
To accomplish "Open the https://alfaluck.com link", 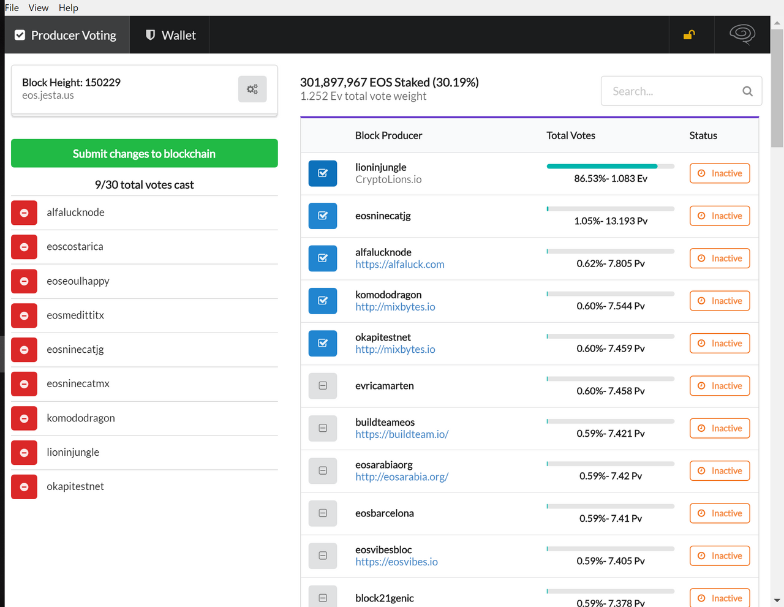I will point(400,265).
